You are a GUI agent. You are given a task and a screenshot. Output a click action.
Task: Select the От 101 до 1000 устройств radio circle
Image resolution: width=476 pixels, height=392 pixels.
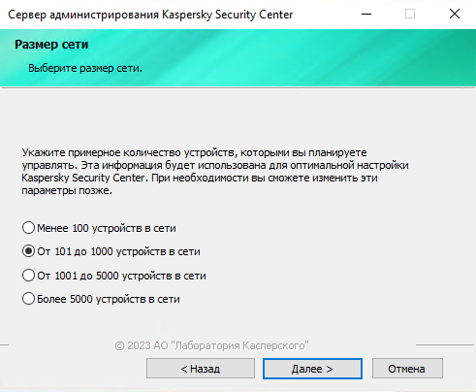point(28,251)
